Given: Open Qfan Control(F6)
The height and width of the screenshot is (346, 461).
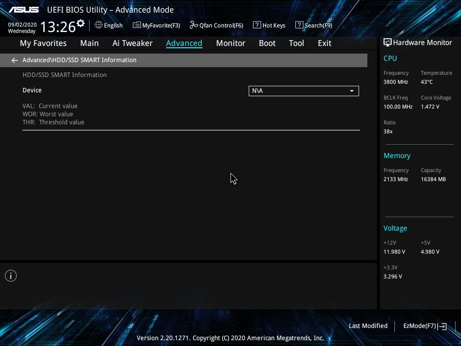Looking at the screenshot, I should point(217,25).
